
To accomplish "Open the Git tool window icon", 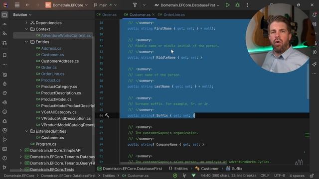I will pyautogui.click(x=4, y=168).
